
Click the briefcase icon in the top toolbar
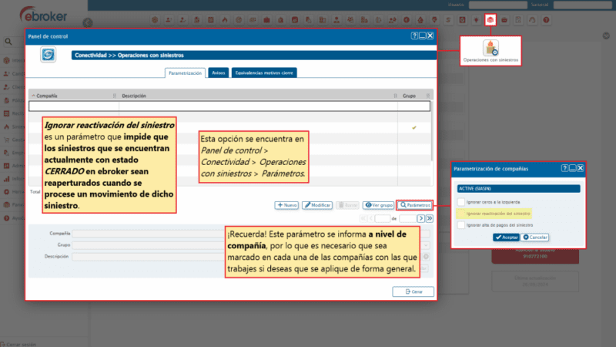(x=266, y=20)
